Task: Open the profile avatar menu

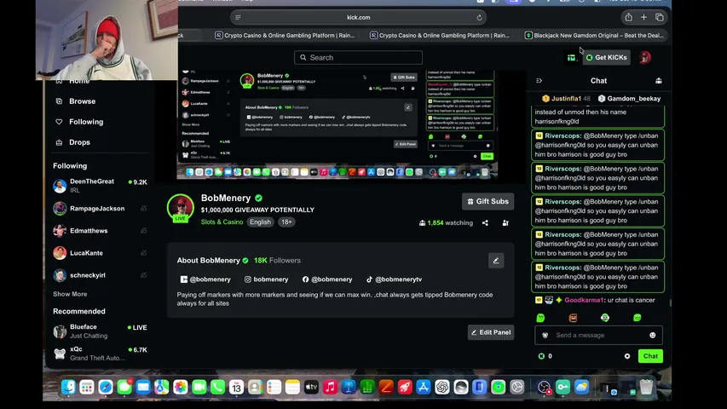Action: click(645, 57)
